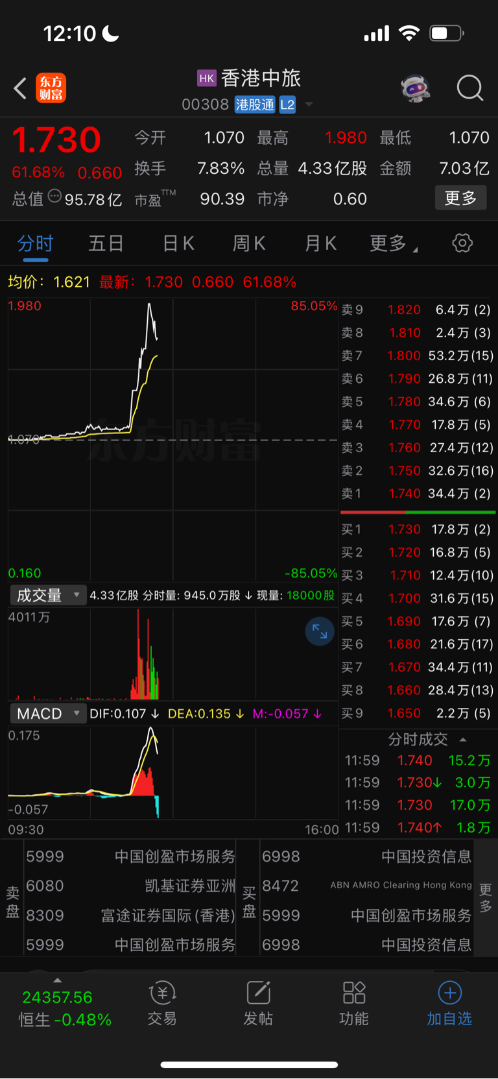498x1079 pixels.
Task: Open the 成交量 indicator dropdown
Action: click(48, 595)
